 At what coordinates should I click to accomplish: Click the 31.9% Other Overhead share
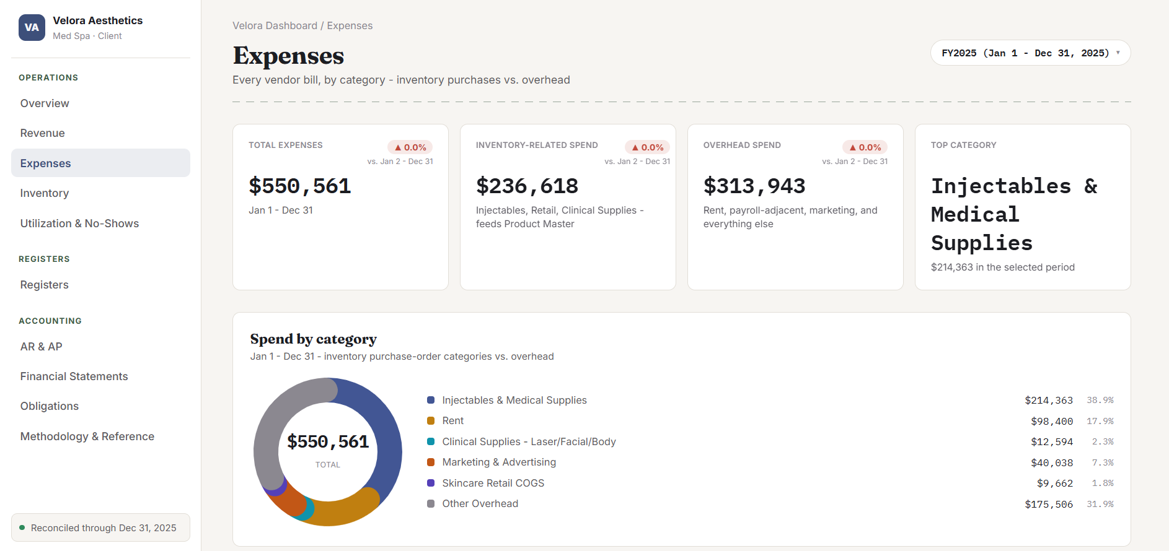click(1100, 504)
